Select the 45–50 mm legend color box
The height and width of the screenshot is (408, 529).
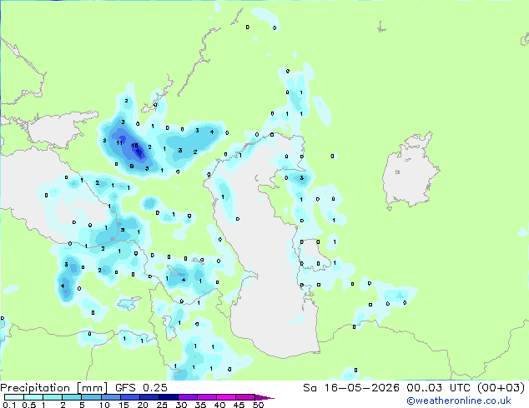coord(245,397)
